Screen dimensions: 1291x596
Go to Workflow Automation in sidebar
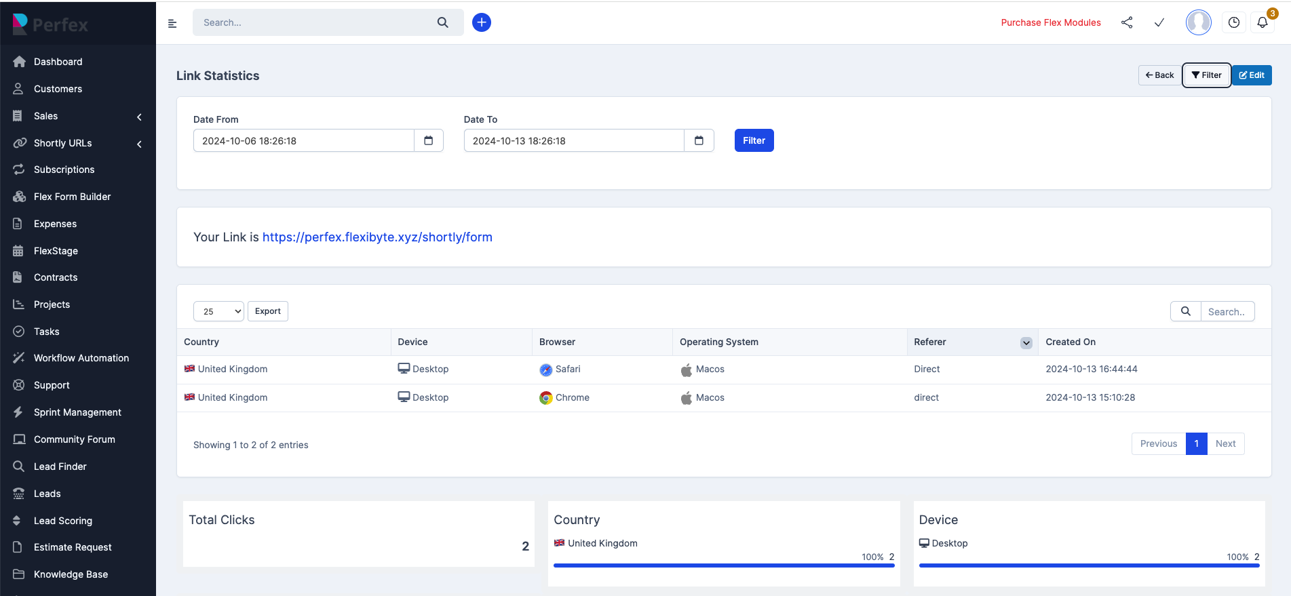click(x=81, y=358)
